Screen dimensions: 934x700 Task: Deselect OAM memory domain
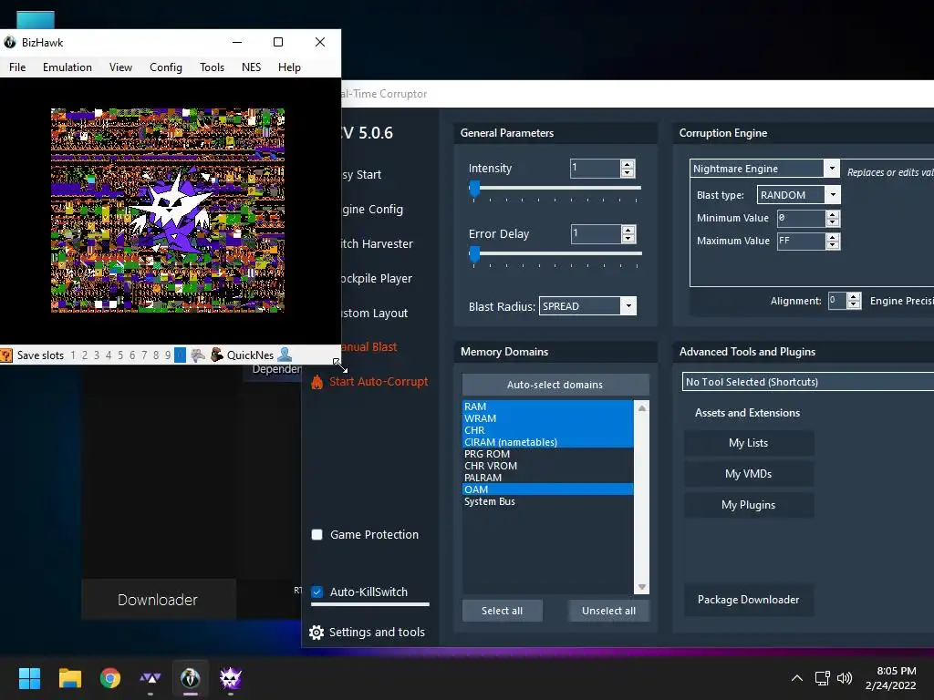[x=548, y=489]
